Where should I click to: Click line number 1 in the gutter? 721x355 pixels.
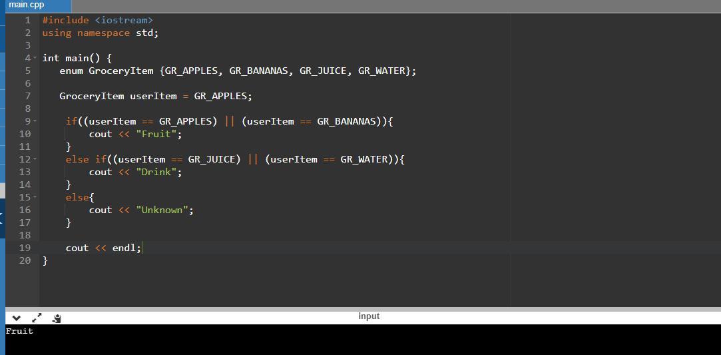27,21
